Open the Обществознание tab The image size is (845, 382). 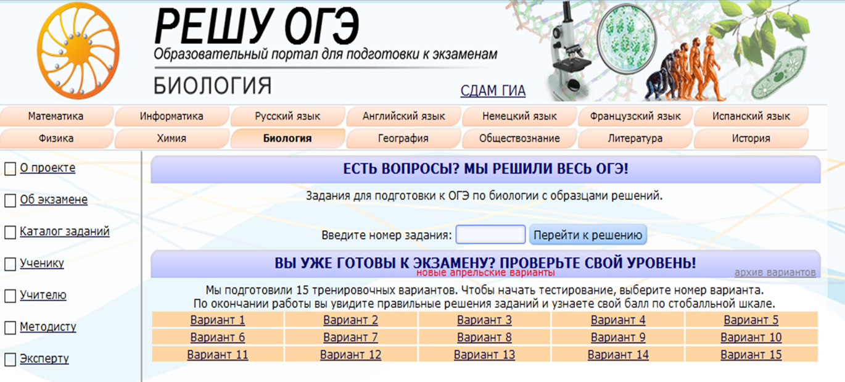pos(519,138)
